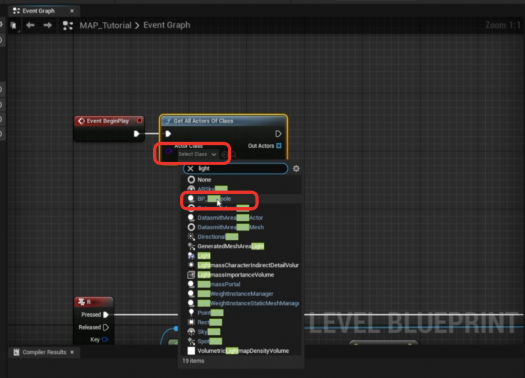The height and width of the screenshot is (378, 525).
Task: Switch to the Event Graph tab
Action: [x=39, y=11]
